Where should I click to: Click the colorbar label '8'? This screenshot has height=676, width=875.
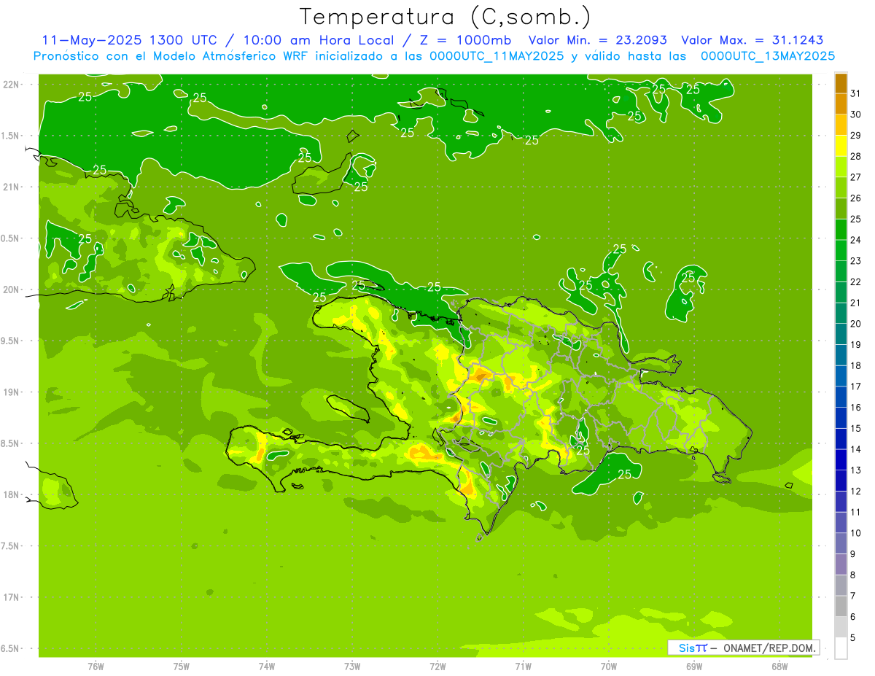click(852, 575)
